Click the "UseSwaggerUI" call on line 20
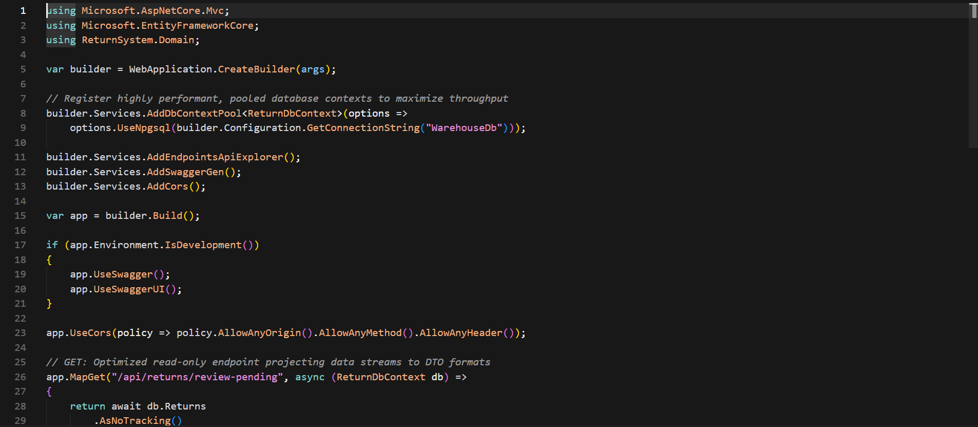The width and height of the screenshot is (978, 427). tap(129, 289)
